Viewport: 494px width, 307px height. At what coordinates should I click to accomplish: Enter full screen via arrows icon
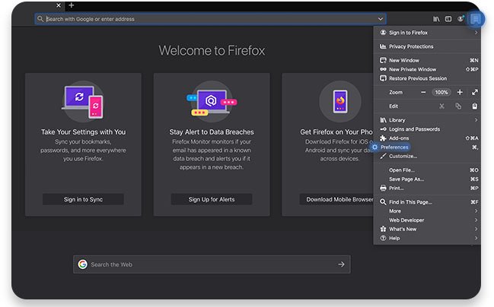tap(474, 92)
